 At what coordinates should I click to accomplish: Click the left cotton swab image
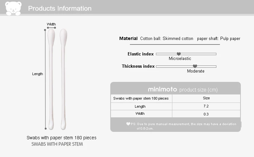51,79
